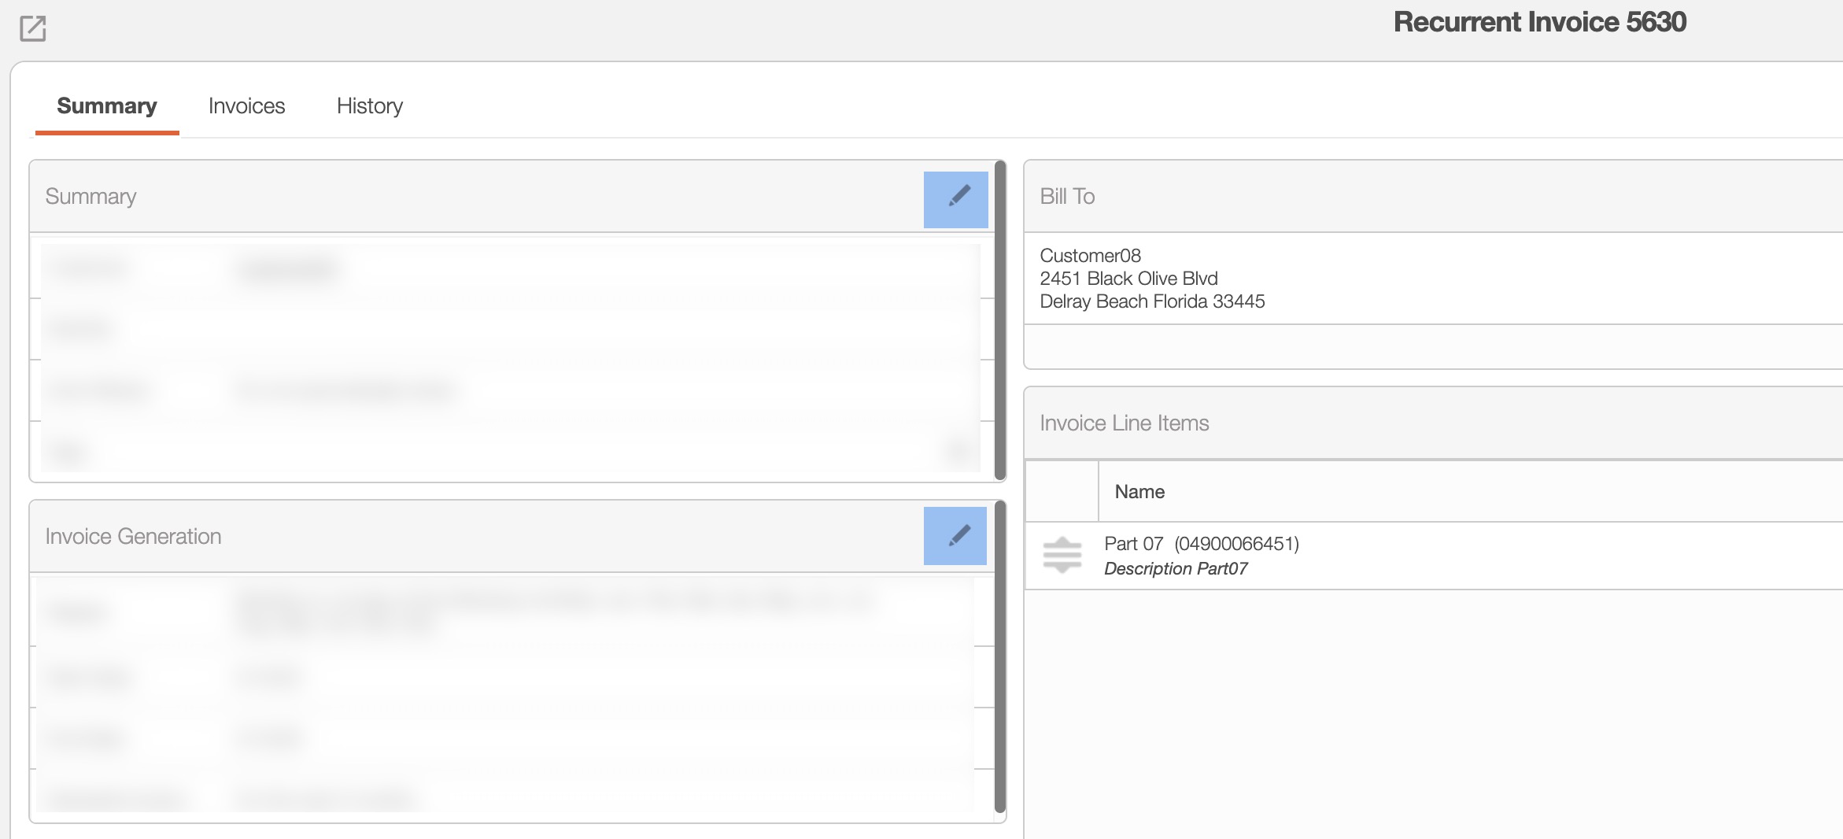
Task: Click the 2451 Black Olive Blvd address line
Action: [1128, 279]
